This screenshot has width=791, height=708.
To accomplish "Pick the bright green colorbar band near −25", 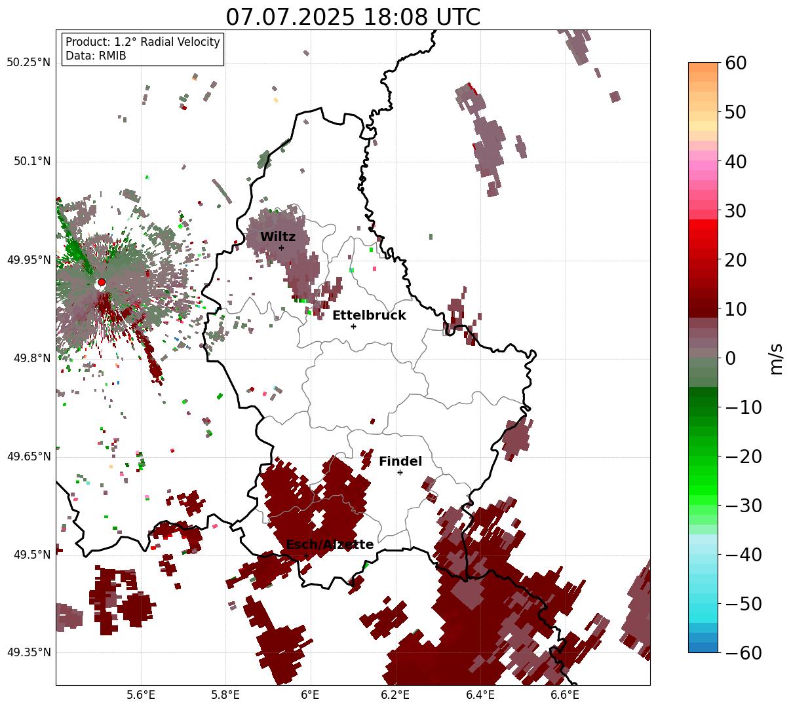I will click(x=703, y=481).
